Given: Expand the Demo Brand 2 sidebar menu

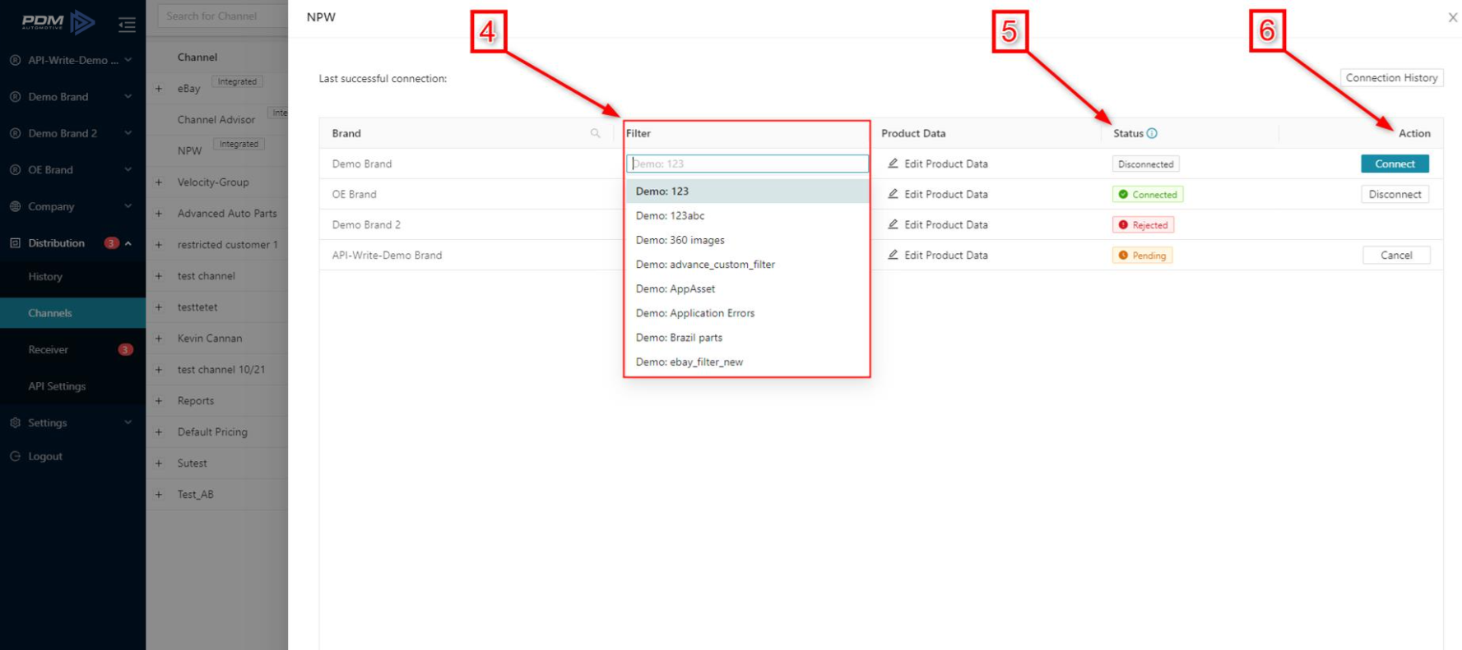Looking at the screenshot, I should [x=128, y=133].
